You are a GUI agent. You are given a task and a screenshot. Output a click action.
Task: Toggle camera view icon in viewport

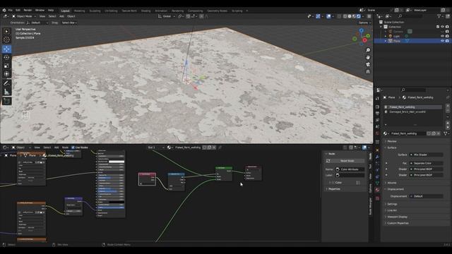(368, 64)
